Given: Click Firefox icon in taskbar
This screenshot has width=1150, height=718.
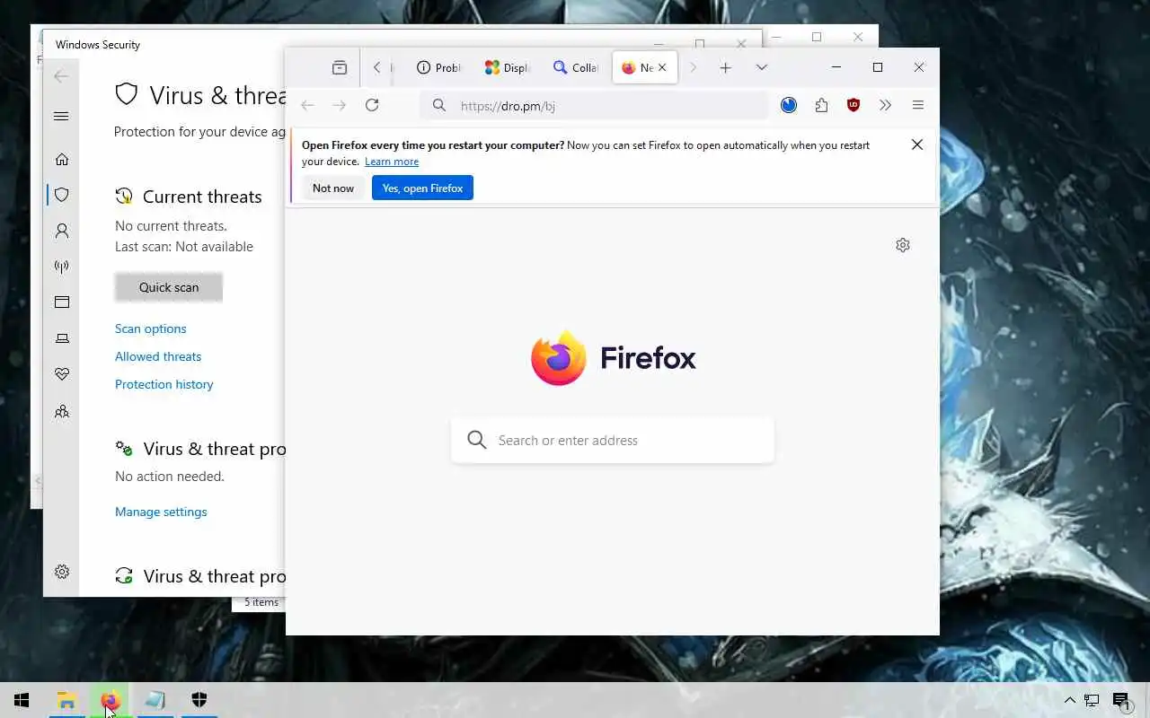Looking at the screenshot, I should (x=111, y=700).
